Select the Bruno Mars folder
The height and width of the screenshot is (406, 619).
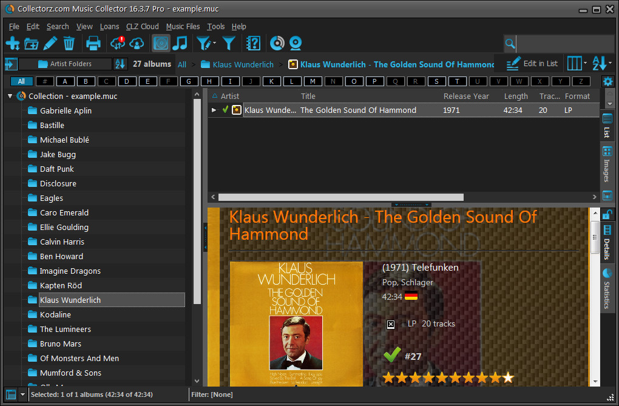pyautogui.click(x=61, y=343)
